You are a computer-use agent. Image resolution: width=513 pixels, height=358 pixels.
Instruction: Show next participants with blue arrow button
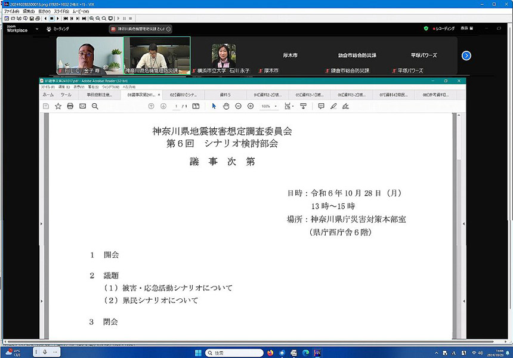click(x=466, y=55)
